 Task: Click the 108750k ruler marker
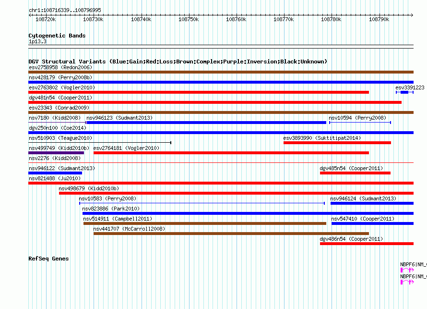pos(189,19)
